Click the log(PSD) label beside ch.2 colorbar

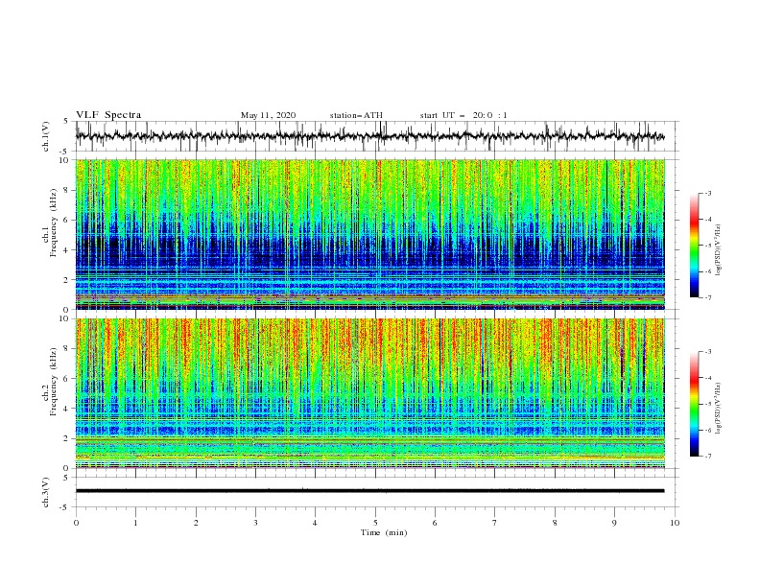point(718,409)
